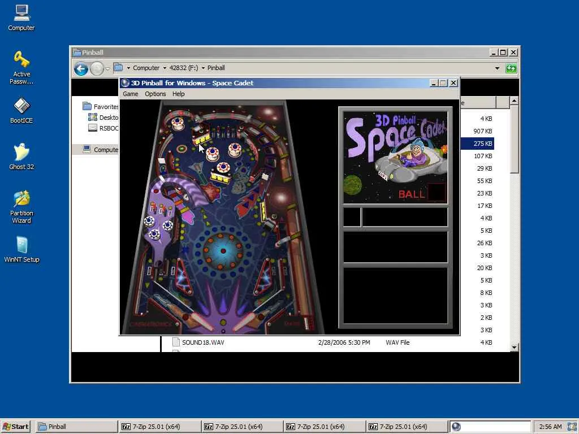The height and width of the screenshot is (434, 579).
Task: Select the Partition Wizard desktop icon
Action: pos(21,207)
